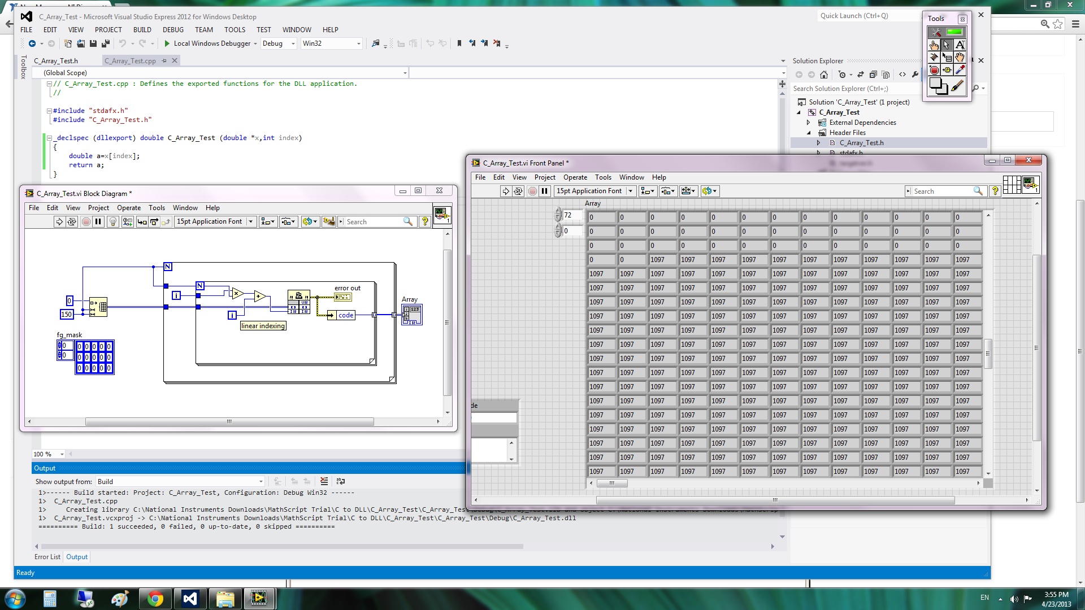Toggle Highlight Execution light bulb
This screenshot has width=1085, height=610.
pos(113,222)
